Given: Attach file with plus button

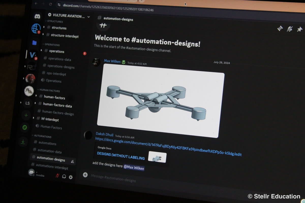Looking at the screenshot, I should coord(85,175).
